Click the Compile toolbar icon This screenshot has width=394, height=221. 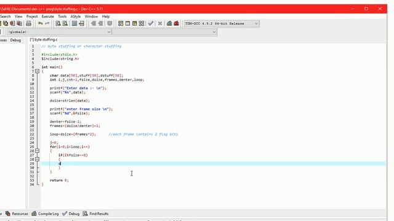click(121, 23)
